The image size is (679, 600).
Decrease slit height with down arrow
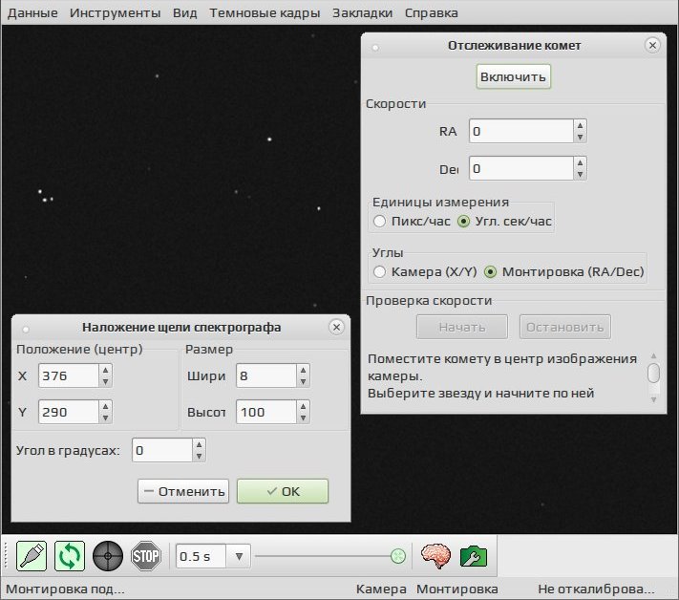pos(303,418)
